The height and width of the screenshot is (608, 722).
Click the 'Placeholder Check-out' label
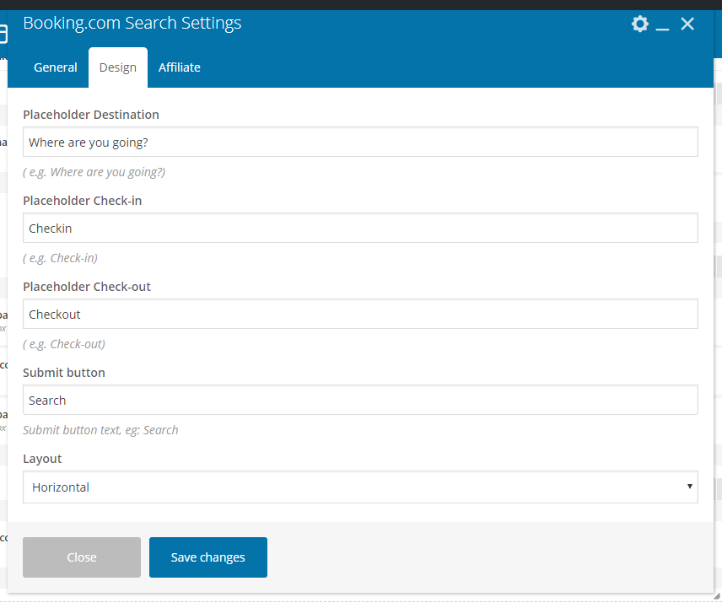87,287
